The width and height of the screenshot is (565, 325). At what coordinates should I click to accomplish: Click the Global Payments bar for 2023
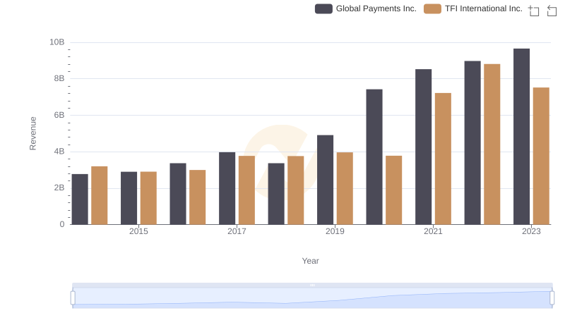pyautogui.click(x=521, y=137)
